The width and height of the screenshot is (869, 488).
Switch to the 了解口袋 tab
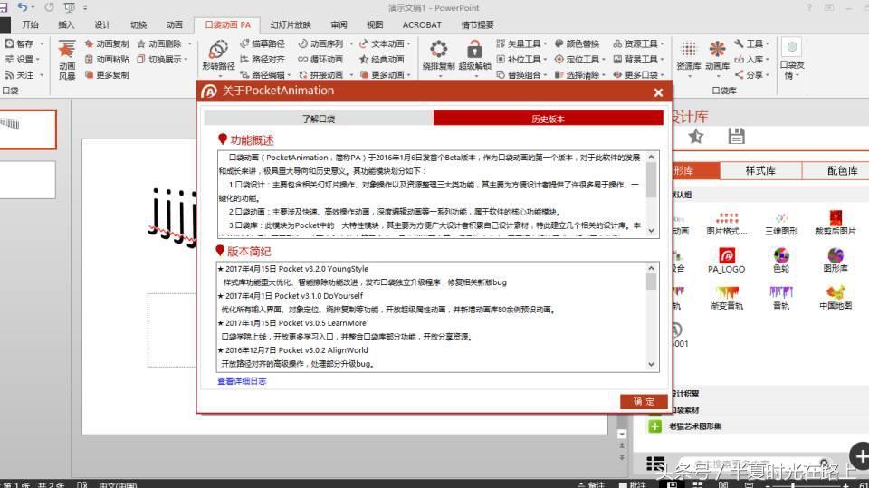click(x=319, y=119)
